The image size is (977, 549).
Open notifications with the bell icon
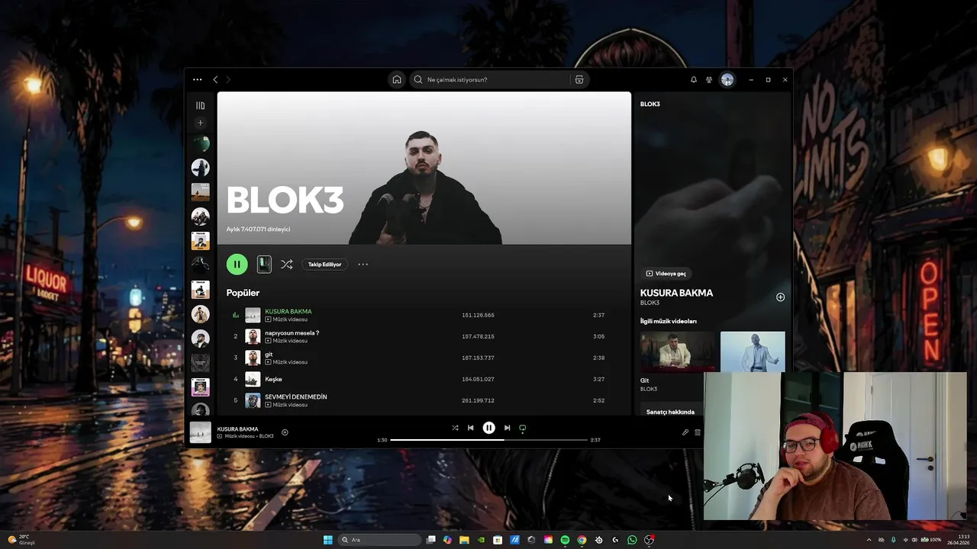coord(694,79)
